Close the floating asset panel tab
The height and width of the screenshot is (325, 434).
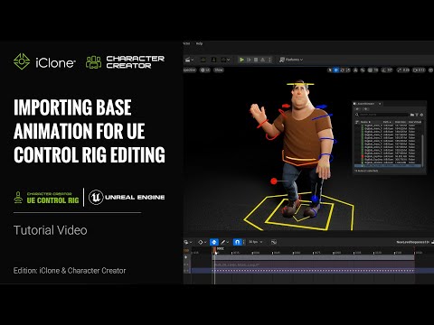[x=380, y=104]
